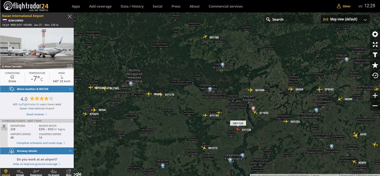Open map settings gear
Viewport: 380px width, 176px height.
(x=375, y=35)
